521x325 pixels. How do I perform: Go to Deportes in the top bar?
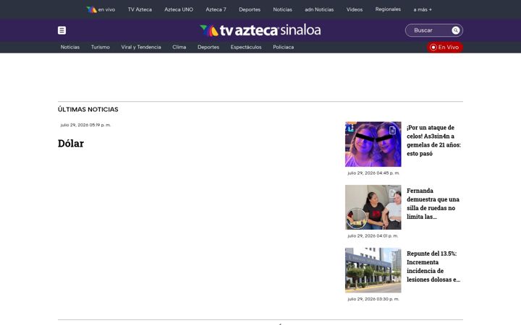[x=250, y=9]
